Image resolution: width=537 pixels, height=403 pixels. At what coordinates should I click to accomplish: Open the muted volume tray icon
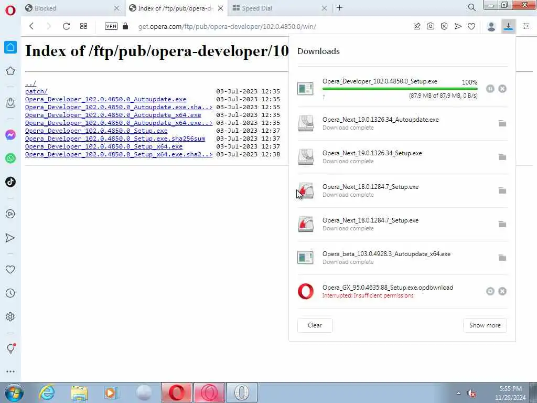(471, 394)
